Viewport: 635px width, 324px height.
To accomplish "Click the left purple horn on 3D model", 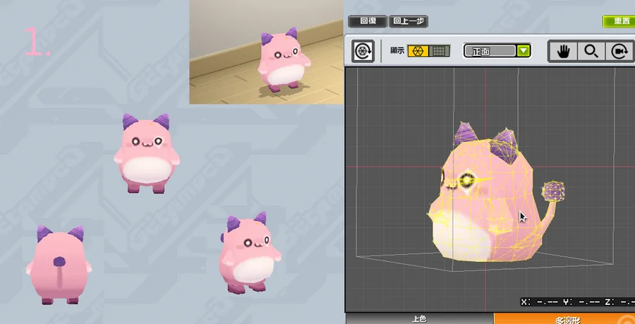I will click(x=466, y=135).
